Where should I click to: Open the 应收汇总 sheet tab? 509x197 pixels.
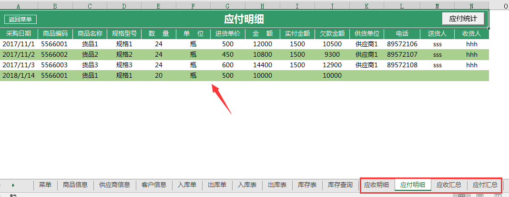pos(449,185)
